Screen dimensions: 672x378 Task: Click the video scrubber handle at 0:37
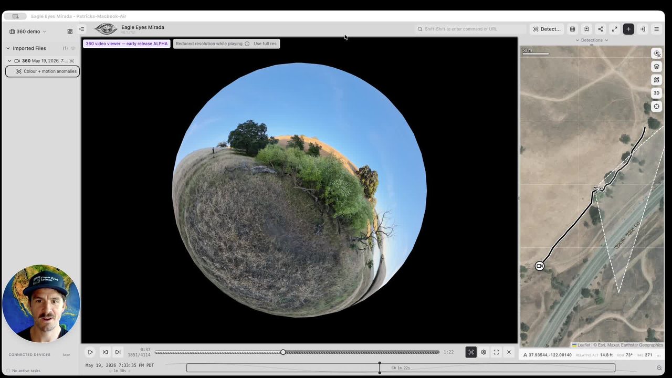tap(283, 352)
